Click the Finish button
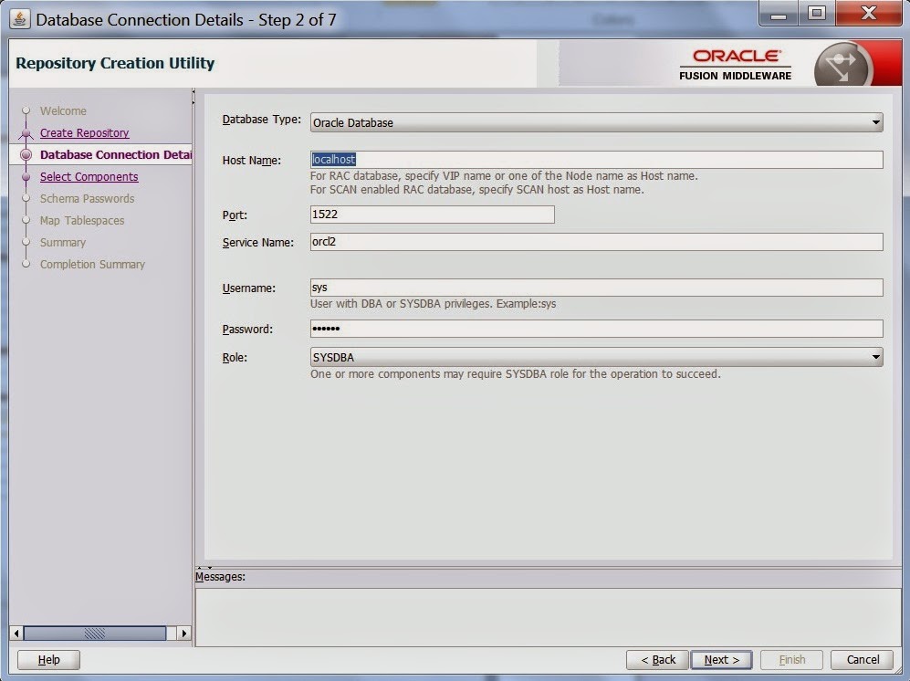The width and height of the screenshot is (910, 681). 791,659
